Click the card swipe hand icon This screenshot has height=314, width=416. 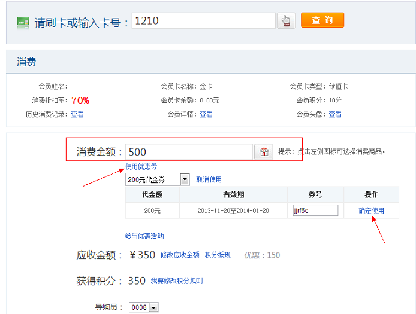click(286, 21)
